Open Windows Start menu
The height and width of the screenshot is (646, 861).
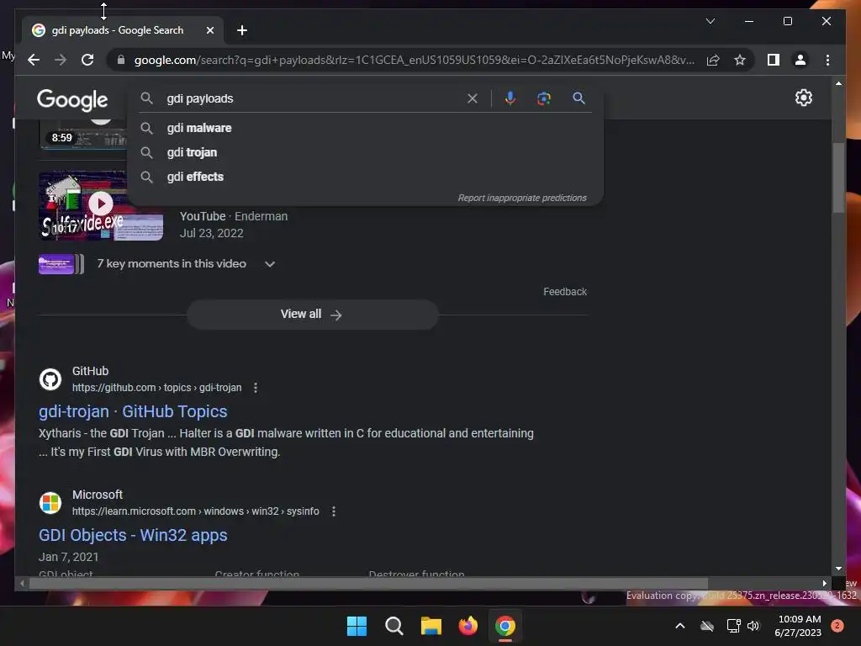click(x=357, y=626)
